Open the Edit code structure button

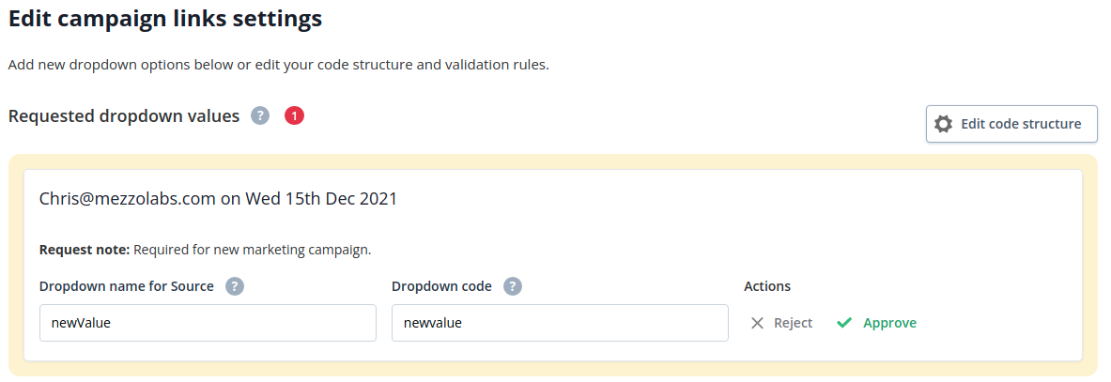click(1011, 124)
